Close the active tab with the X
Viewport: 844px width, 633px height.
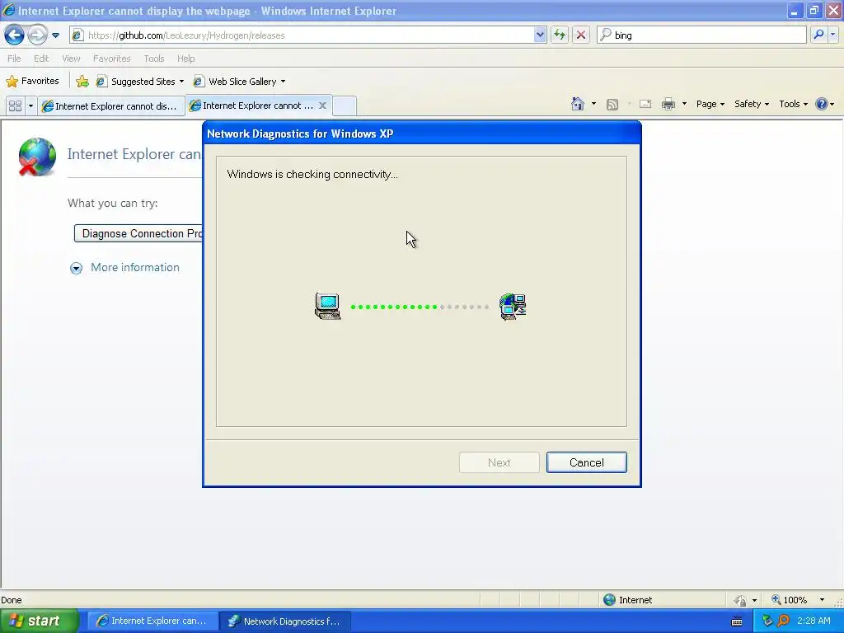[x=322, y=105]
